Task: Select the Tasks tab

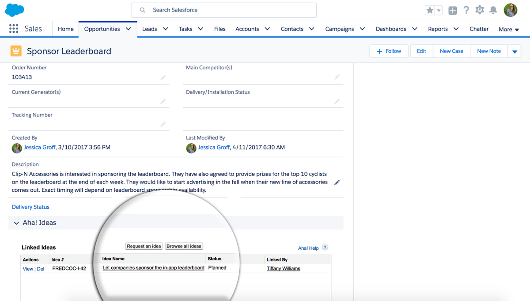Action: (x=185, y=29)
